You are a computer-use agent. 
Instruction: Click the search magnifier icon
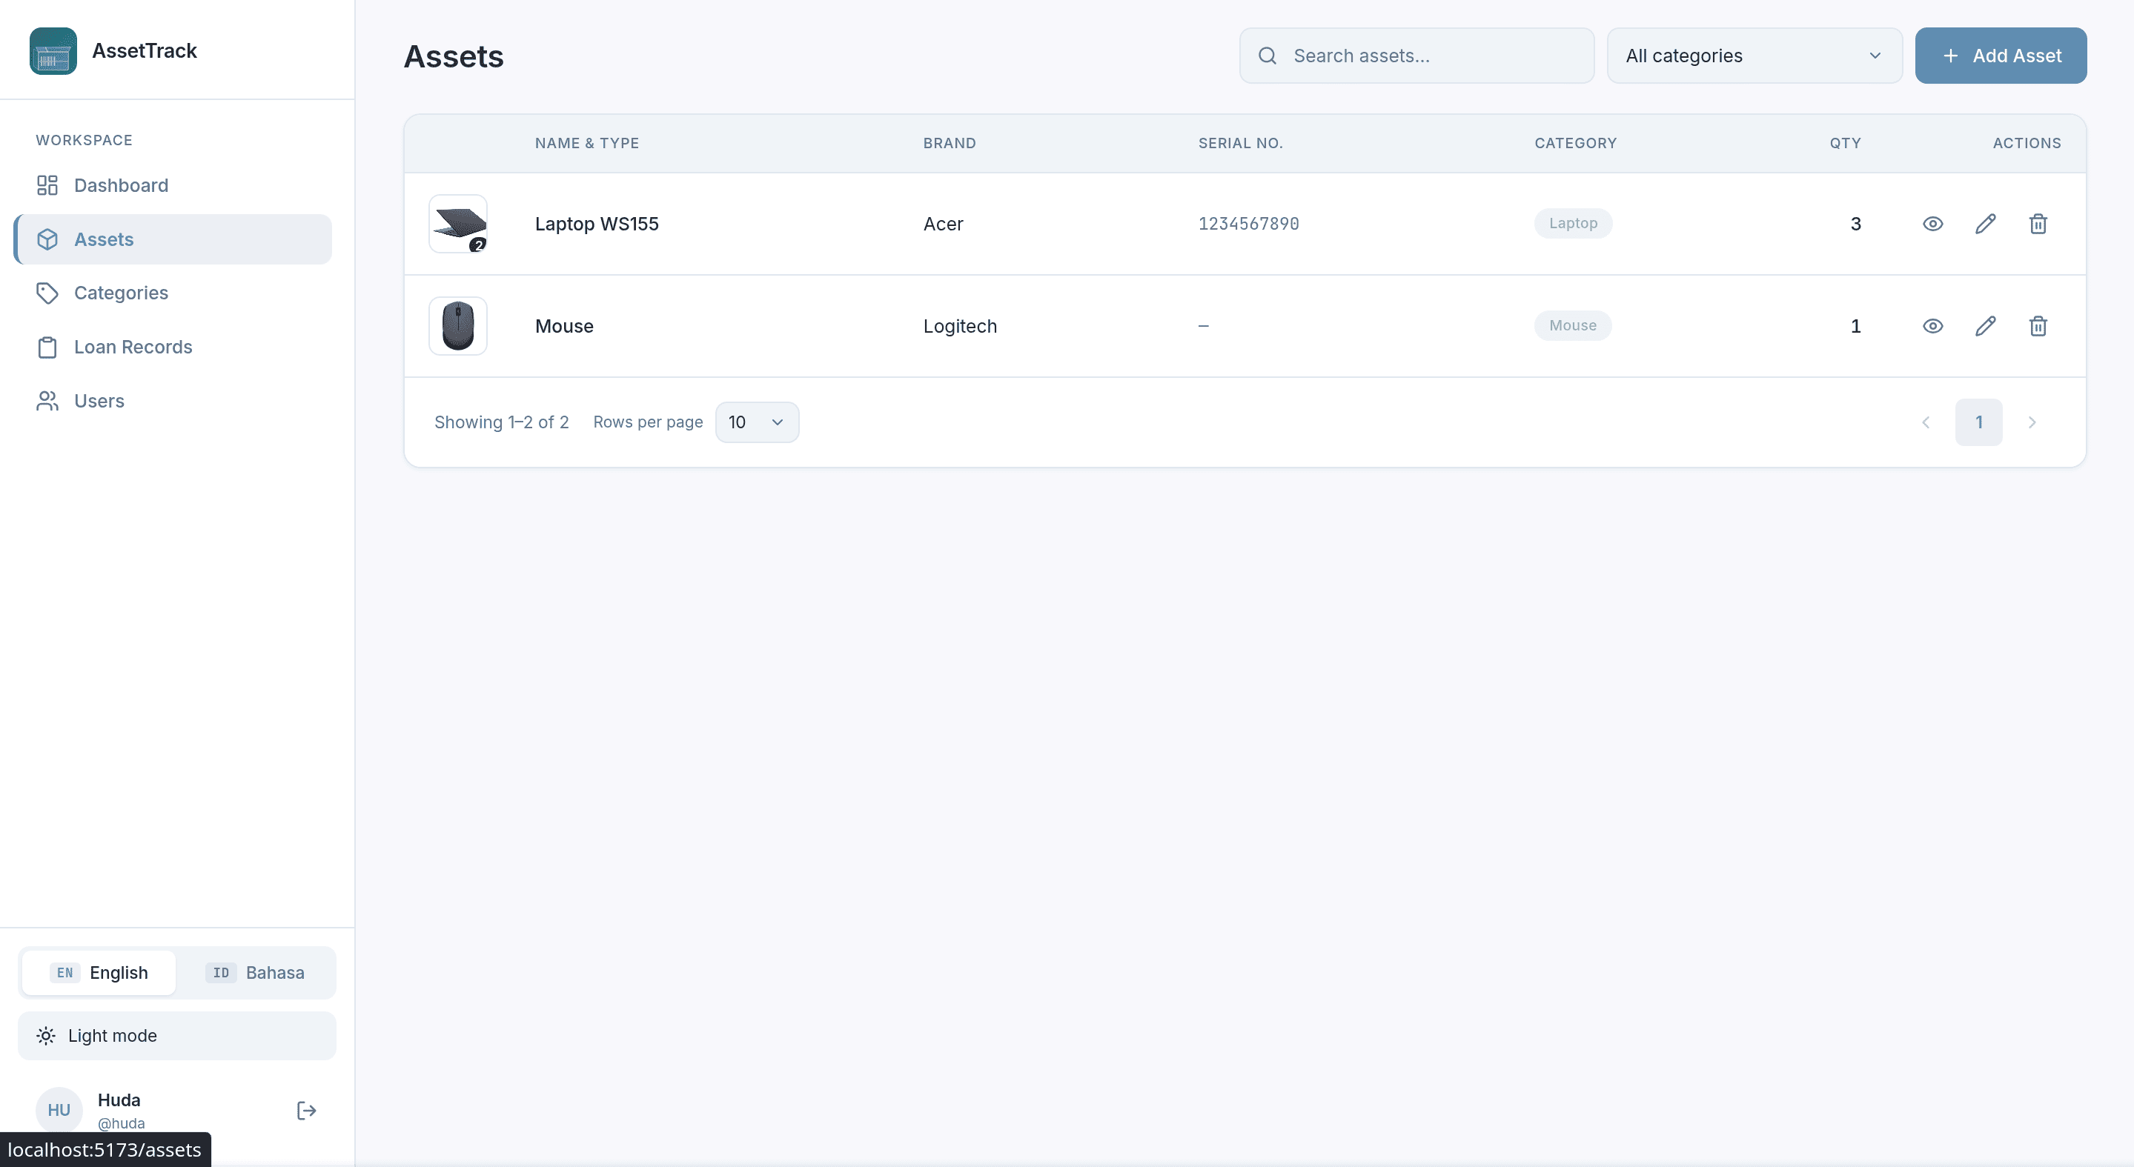click(x=1268, y=56)
